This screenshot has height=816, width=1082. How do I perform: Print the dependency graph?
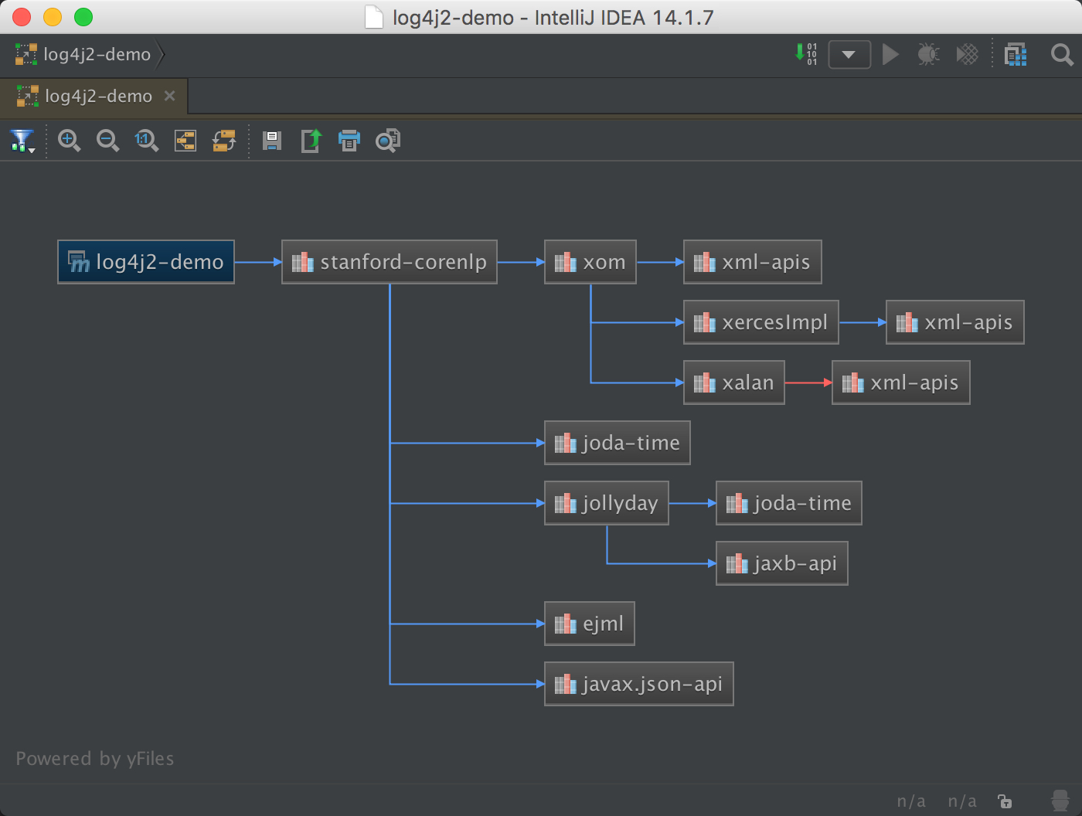click(x=349, y=141)
